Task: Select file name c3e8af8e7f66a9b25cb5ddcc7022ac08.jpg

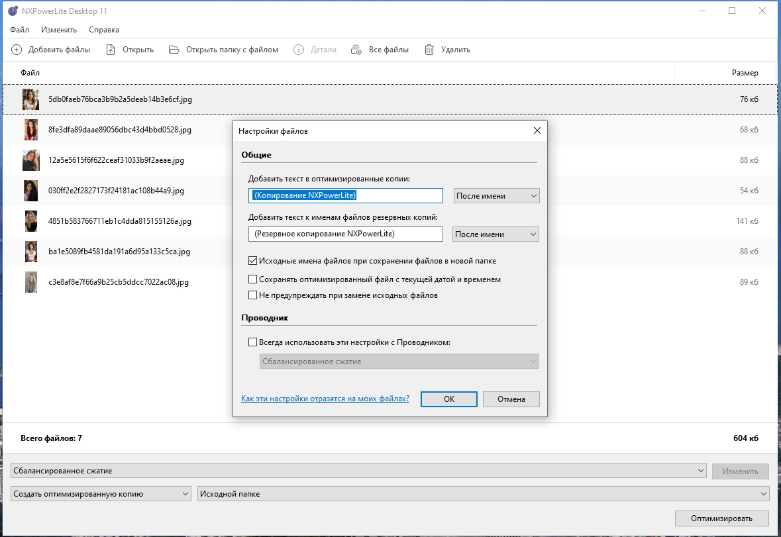Action: [118, 282]
